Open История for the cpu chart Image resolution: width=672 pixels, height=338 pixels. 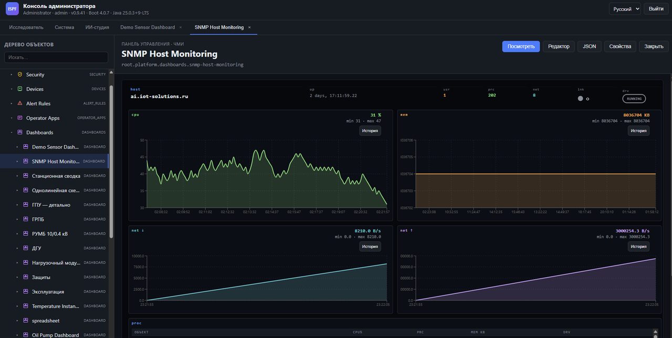(x=370, y=131)
